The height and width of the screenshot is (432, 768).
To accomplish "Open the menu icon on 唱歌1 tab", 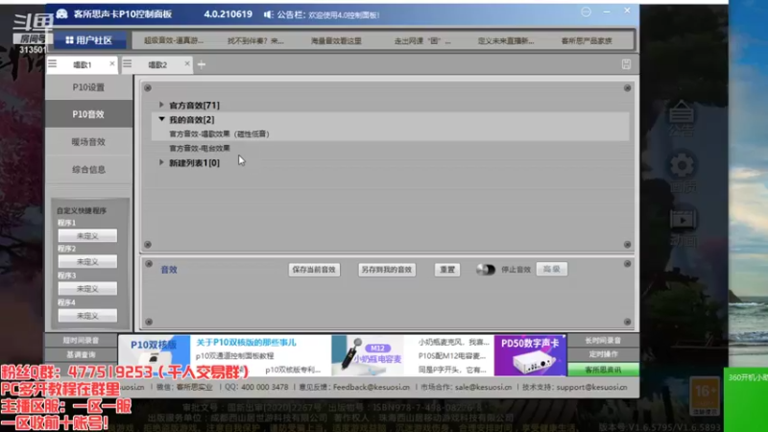I will click(x=53, y=63).
